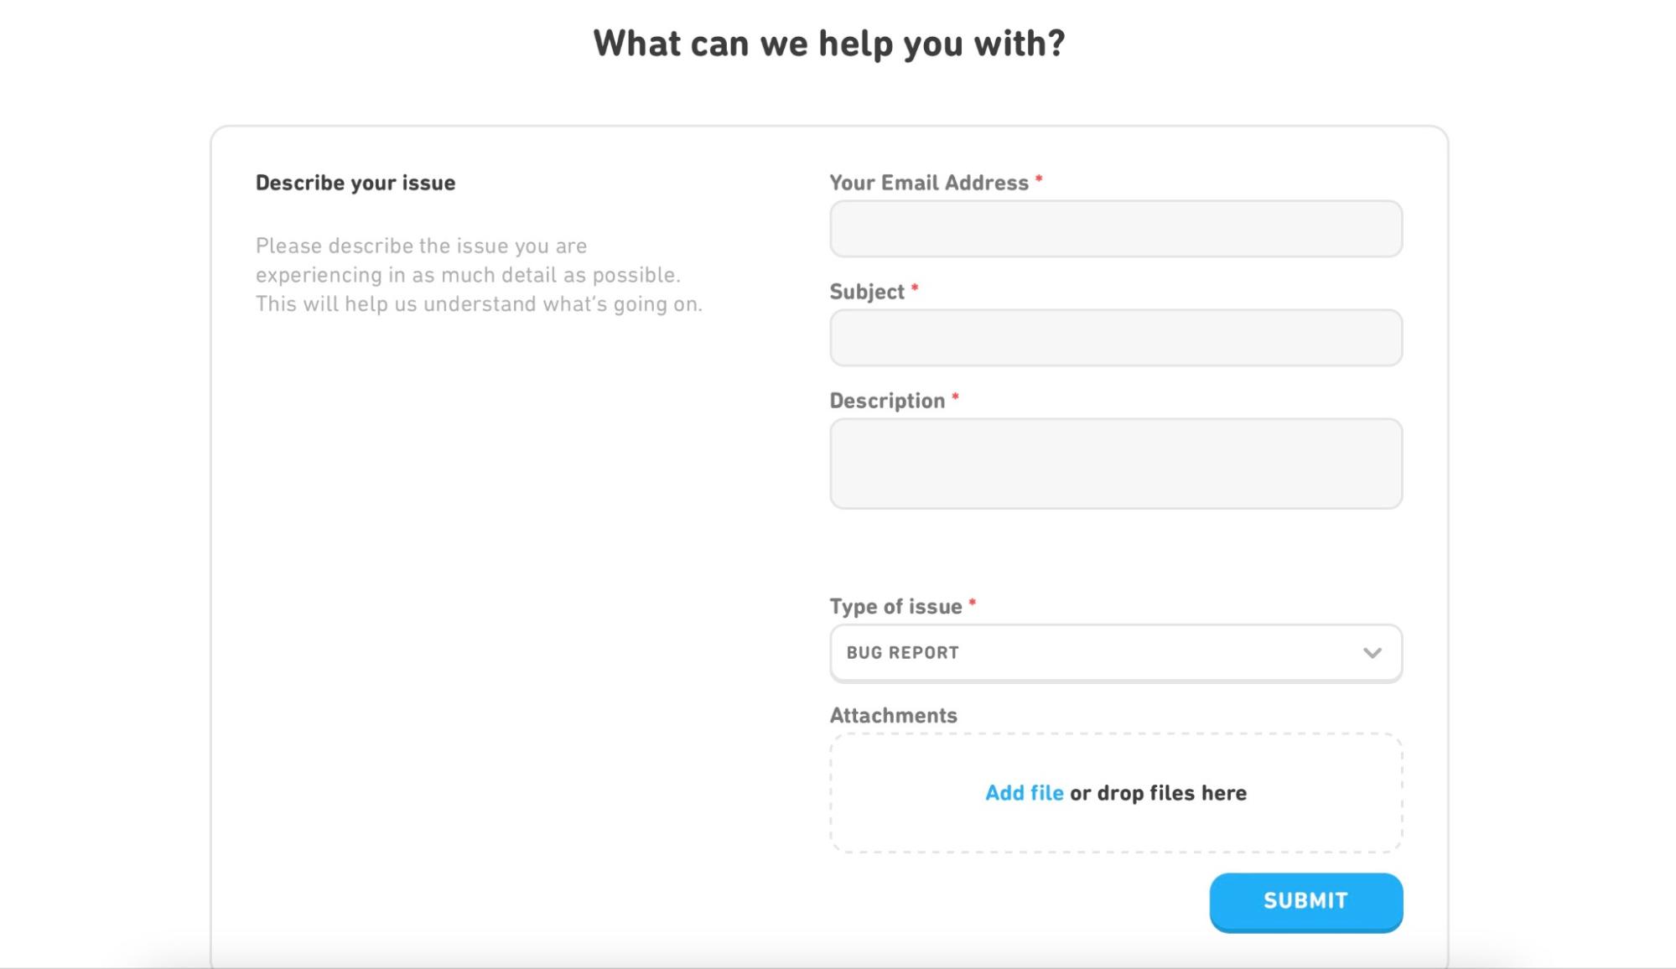1676x969 pixels.
Task: Click the Attachments section label
Action: (892, 715)
